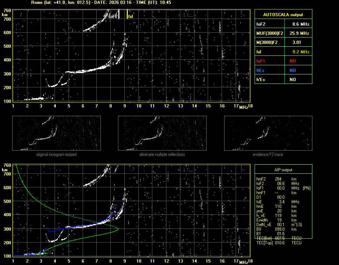Click the AIP output header

(283, 170)
